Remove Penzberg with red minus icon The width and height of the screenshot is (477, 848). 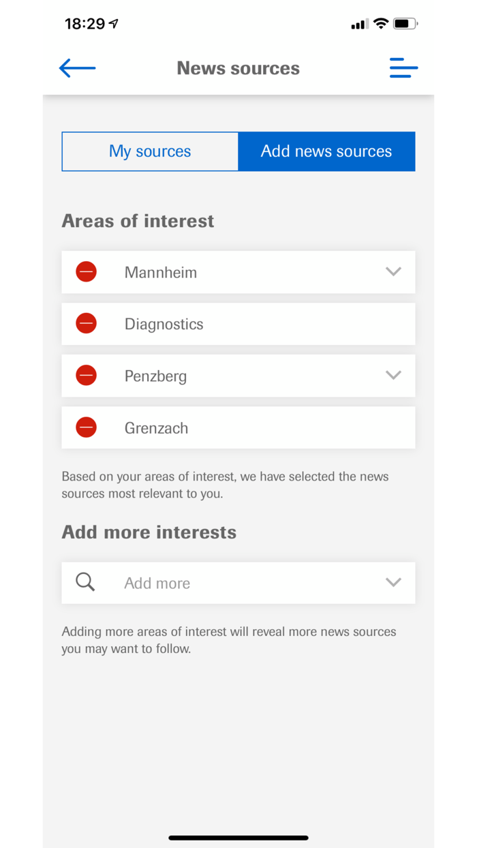[86, 376]
